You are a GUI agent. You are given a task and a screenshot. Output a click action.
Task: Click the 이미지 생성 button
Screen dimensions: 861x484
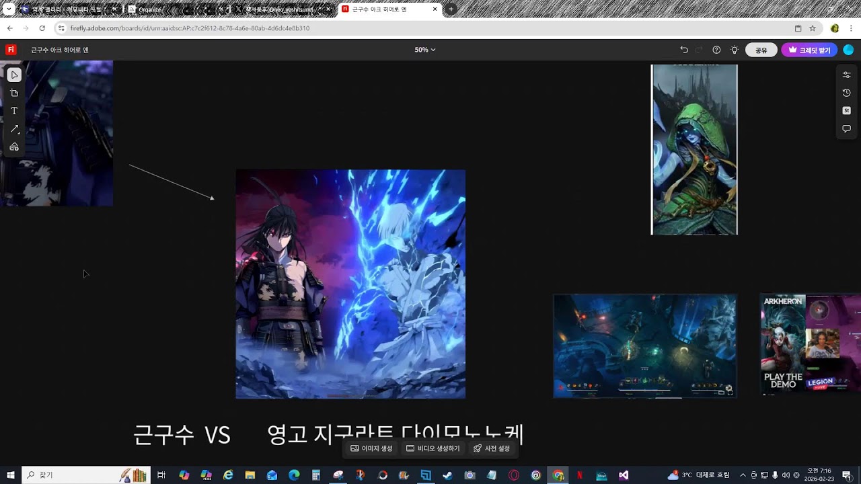[372, 448]
